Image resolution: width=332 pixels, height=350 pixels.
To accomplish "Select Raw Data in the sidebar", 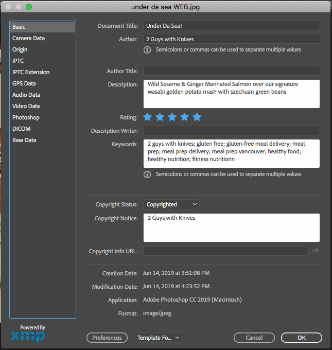I will [24, 140].
